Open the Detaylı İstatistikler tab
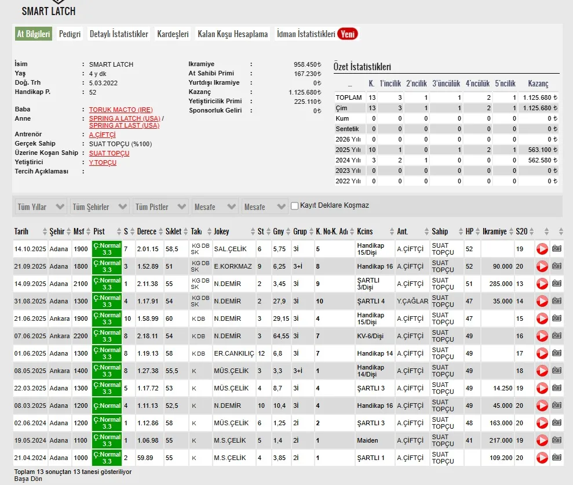The width and height of the screenshot is (573, 485). pyautogui.click(x=119, y=34)
